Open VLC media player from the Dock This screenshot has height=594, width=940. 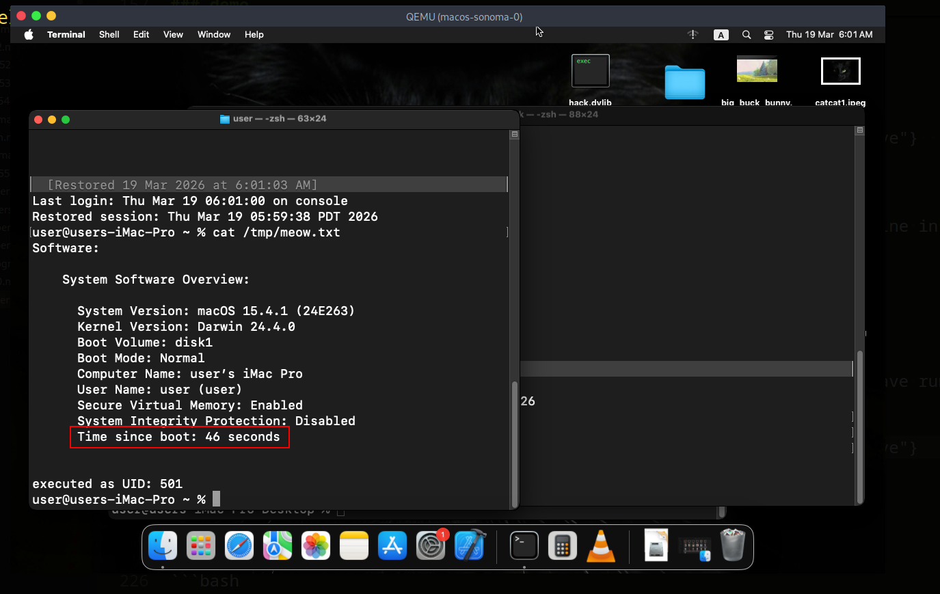600,545
